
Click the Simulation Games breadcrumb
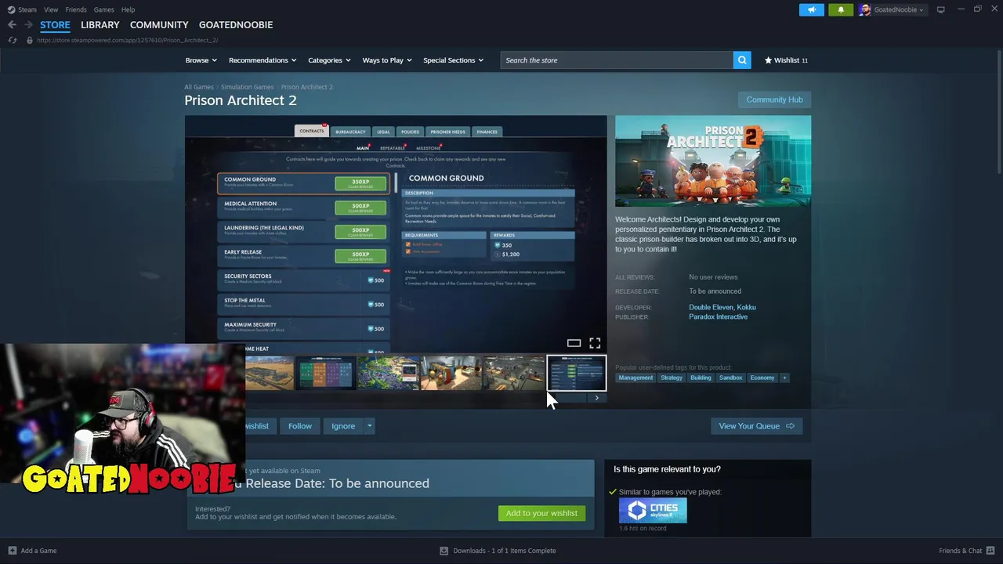pos(247,87)
